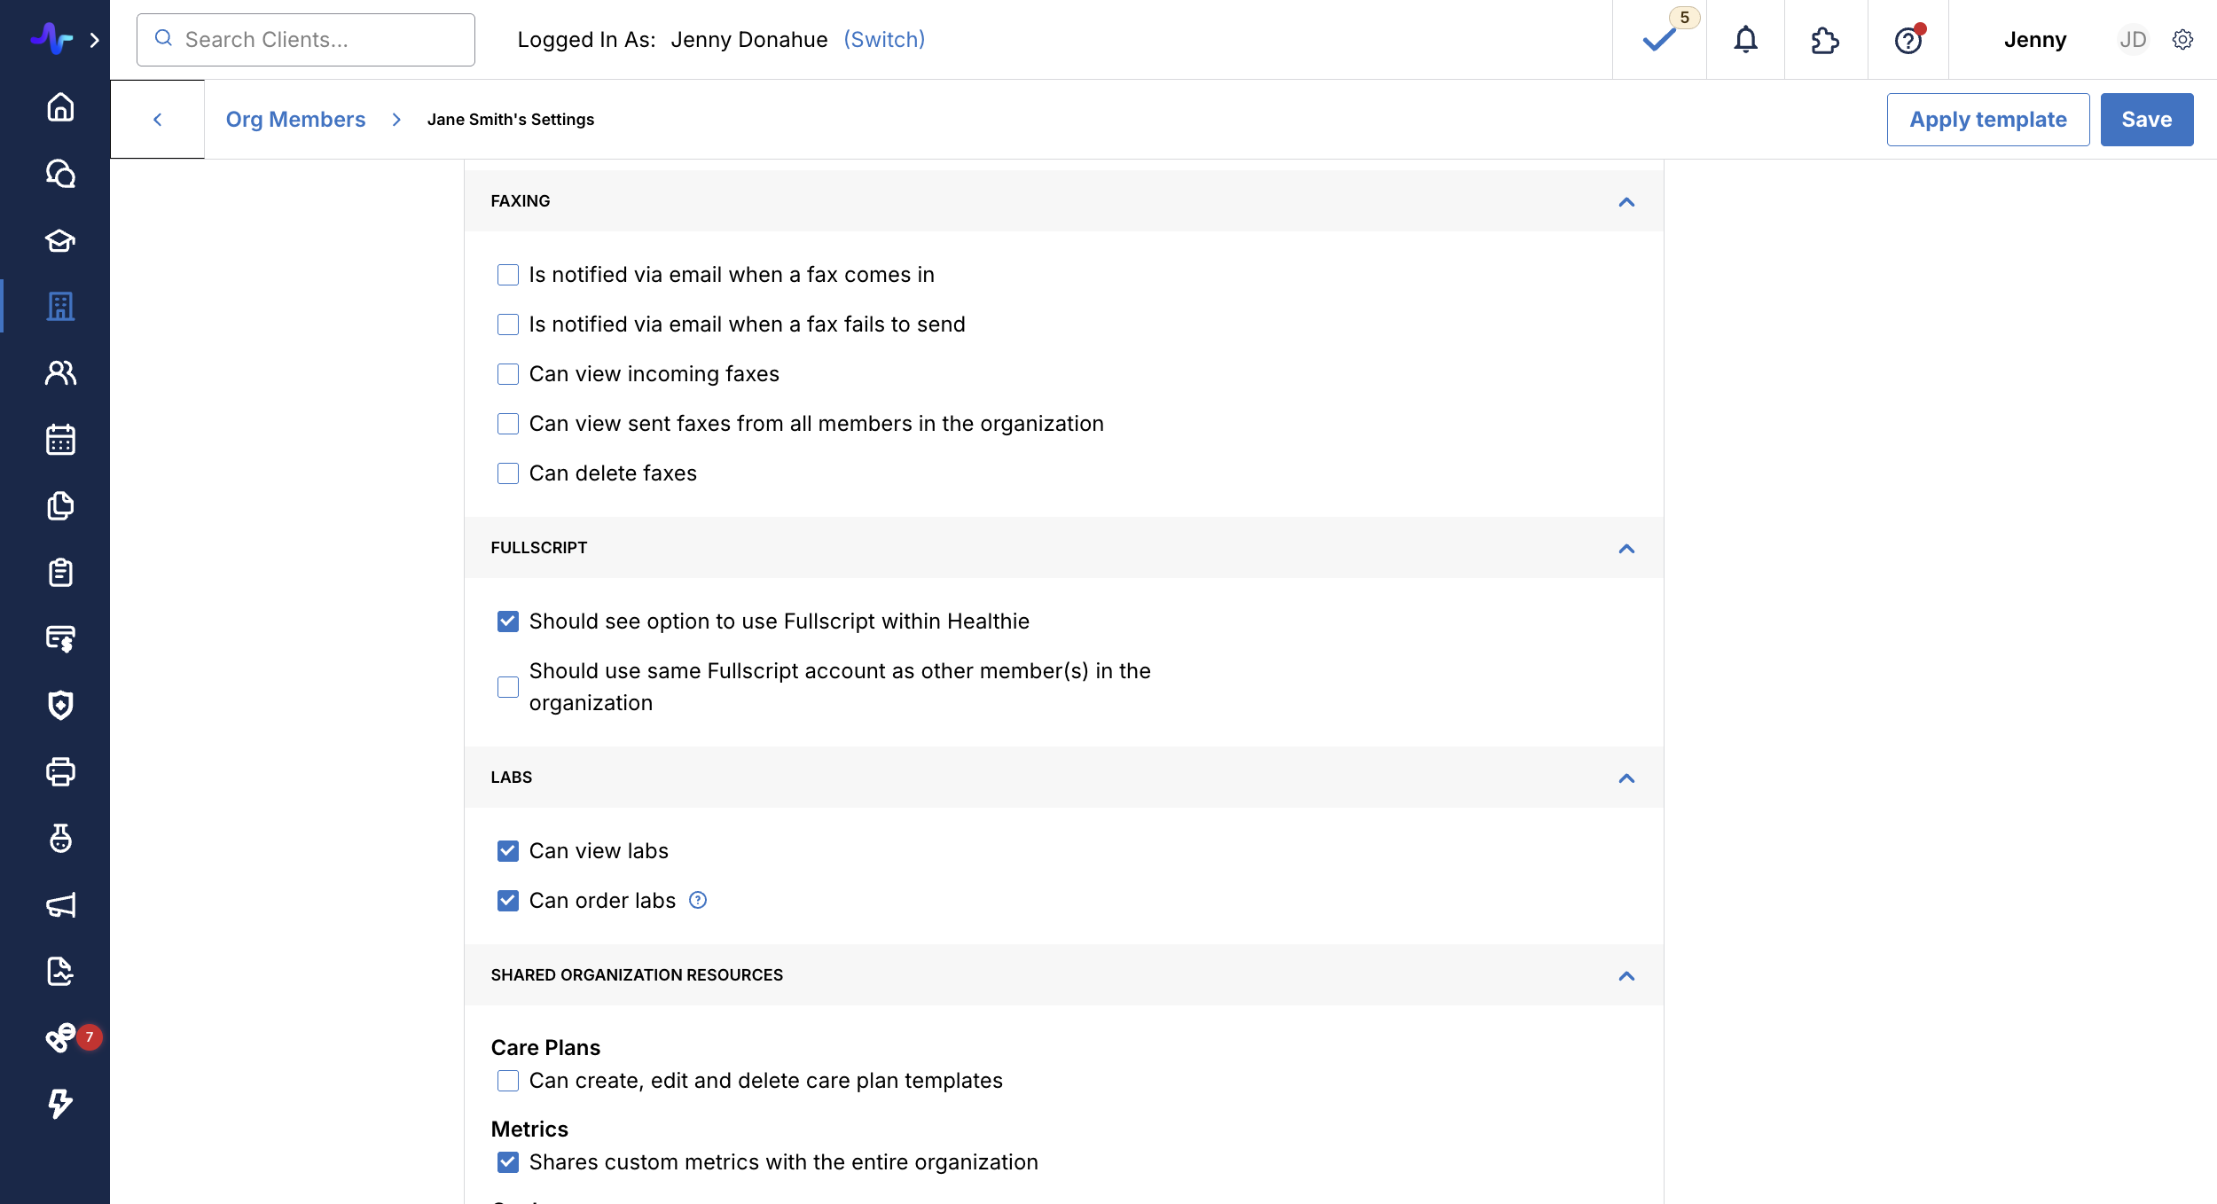Open the help question mark icon

tap(1908, 40)
